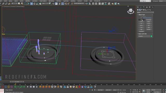The width and height of the screenshot is (166, 93).
Task: Click the Bind to Space Warp tool
Action: [9, 4]
